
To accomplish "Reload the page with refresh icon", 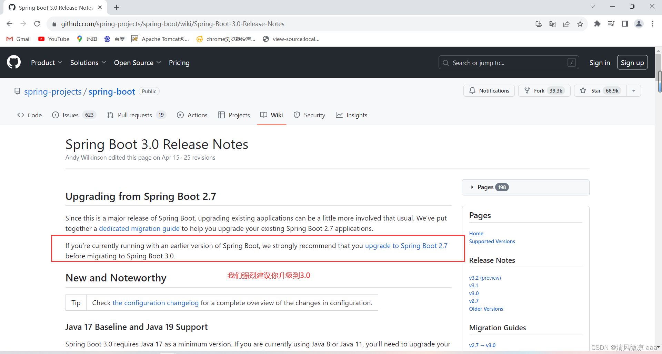I will (x=37, y=24).
